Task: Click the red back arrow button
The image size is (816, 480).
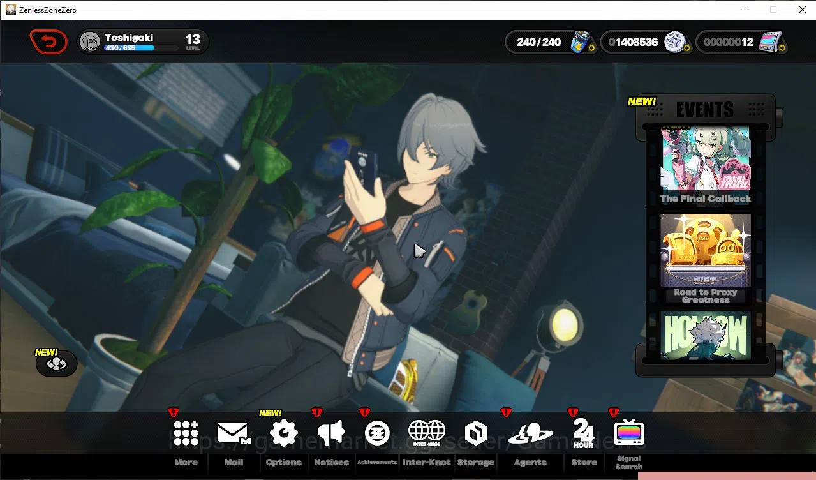Action: point(48,42)
